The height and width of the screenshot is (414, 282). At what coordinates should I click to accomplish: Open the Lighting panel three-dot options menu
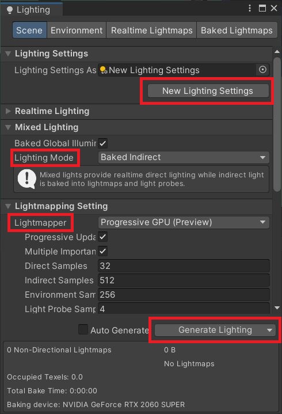point(250,8)
